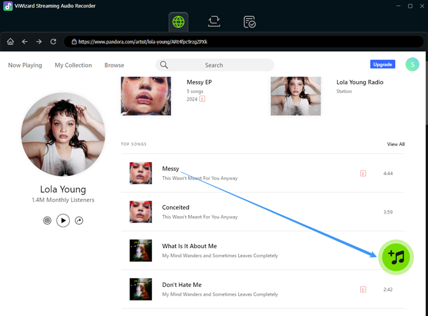Click the padlock icon in the address bar

(74, 42)
